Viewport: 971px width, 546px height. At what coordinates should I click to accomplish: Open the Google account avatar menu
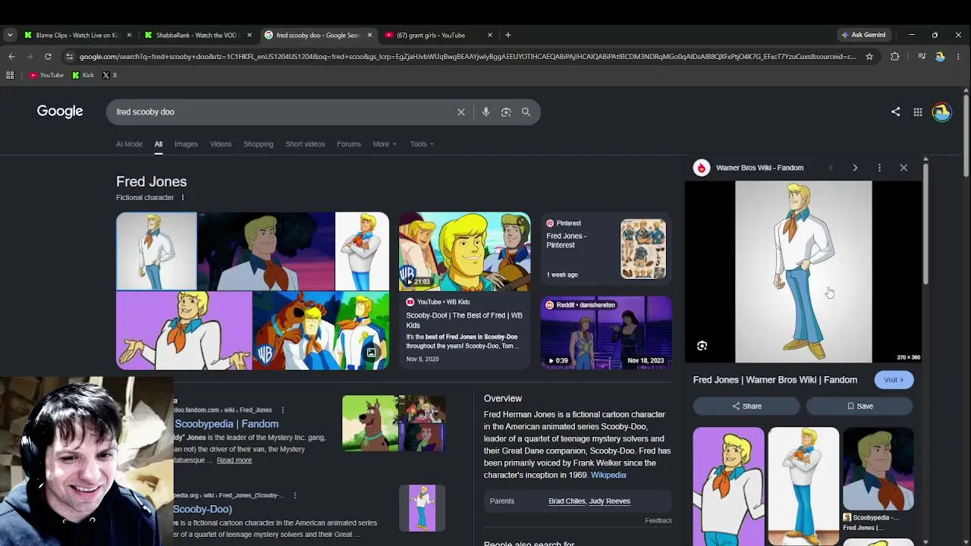[942, 112]
